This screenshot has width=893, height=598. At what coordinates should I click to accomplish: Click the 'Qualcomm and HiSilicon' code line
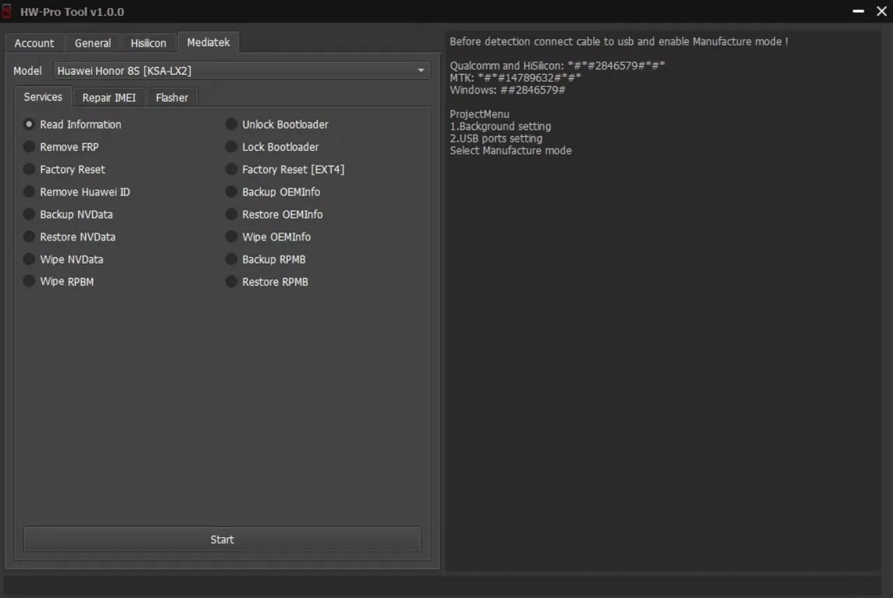pyautogui.click(x=558, y=66)
